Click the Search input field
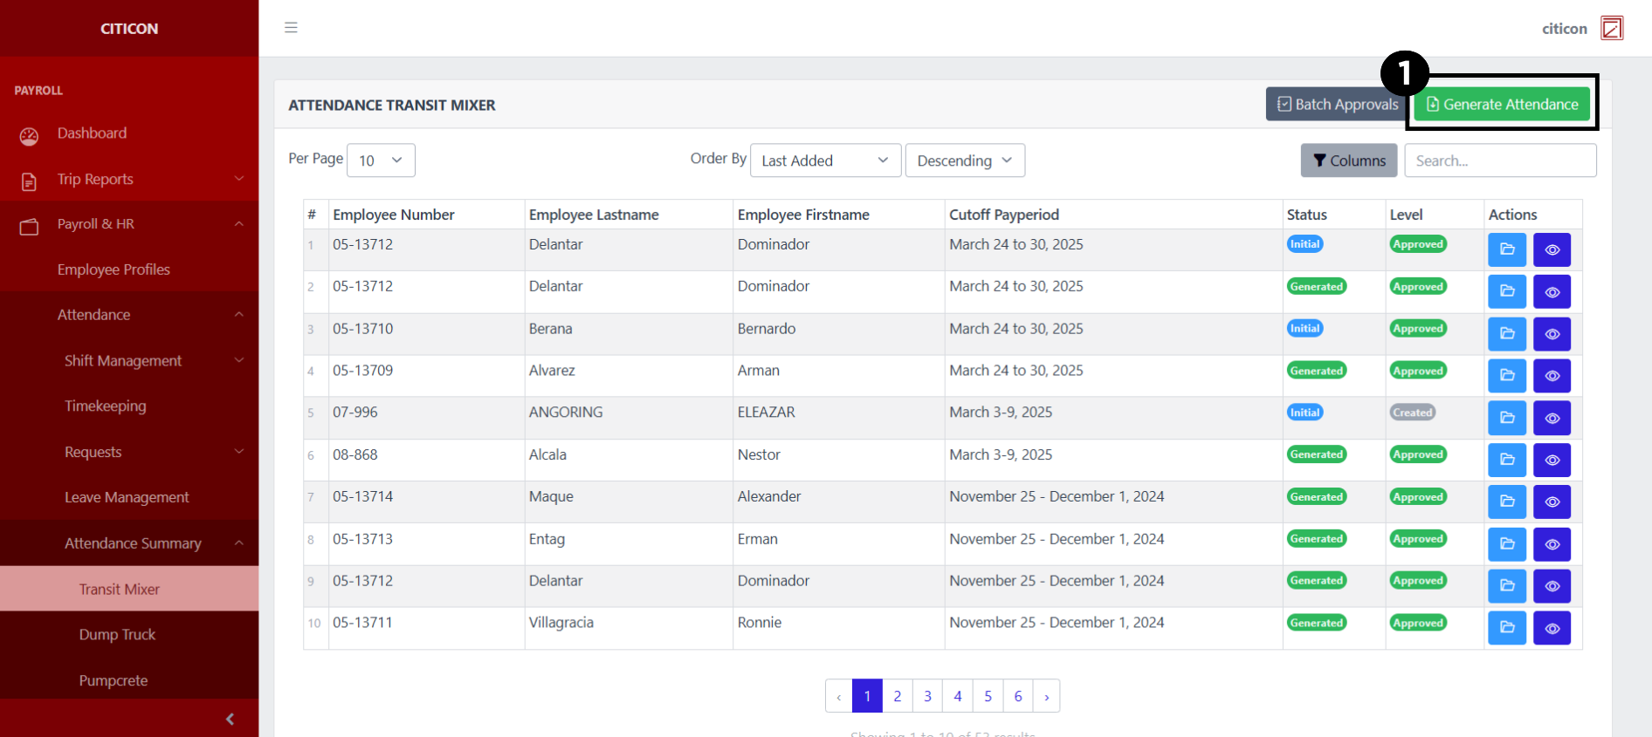Image resolution: width=1652 pixels, height=737 pixels. tap(1499, 160)
